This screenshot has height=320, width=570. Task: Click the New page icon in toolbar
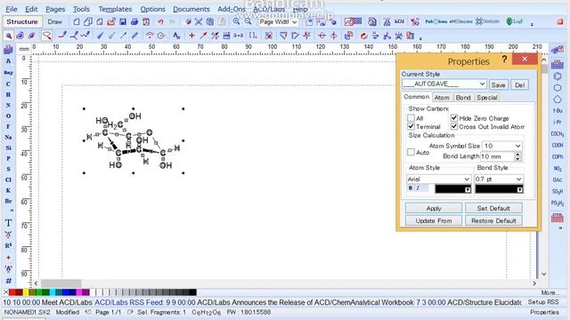(x=77, y=21)
